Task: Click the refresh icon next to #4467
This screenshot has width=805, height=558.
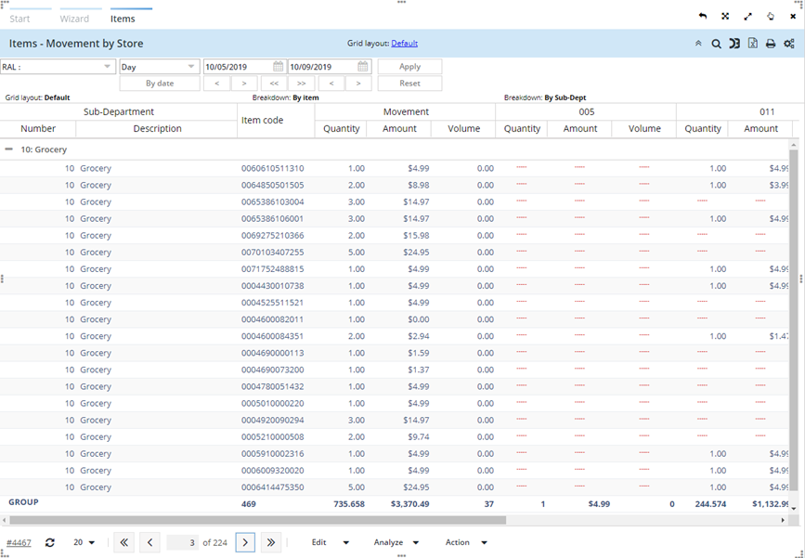Action: [50, 542]
